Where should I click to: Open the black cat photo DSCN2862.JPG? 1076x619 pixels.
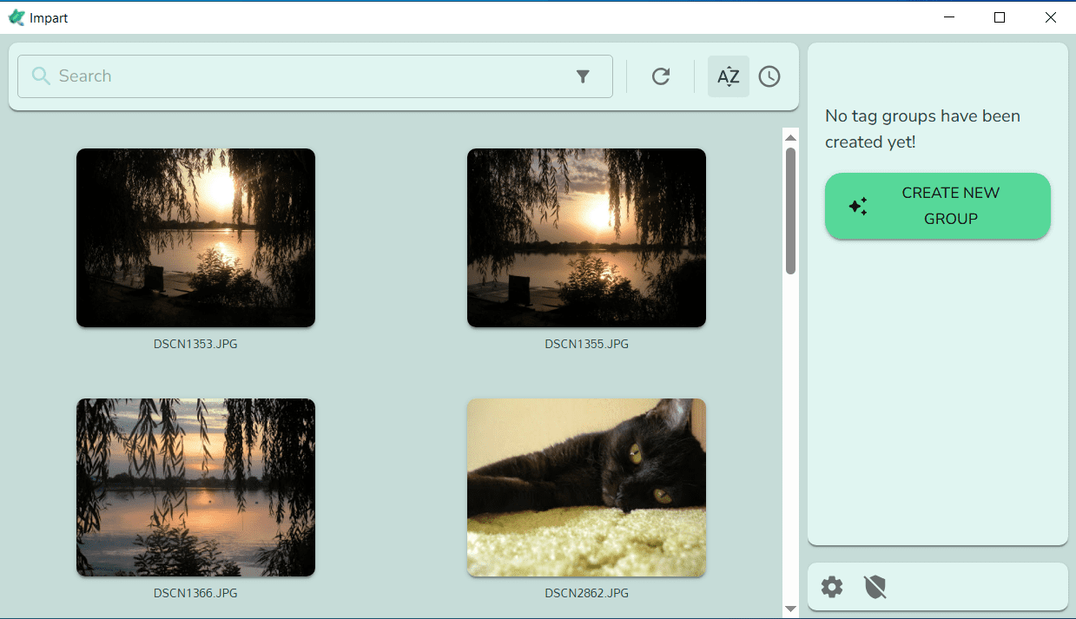[586, 487]
